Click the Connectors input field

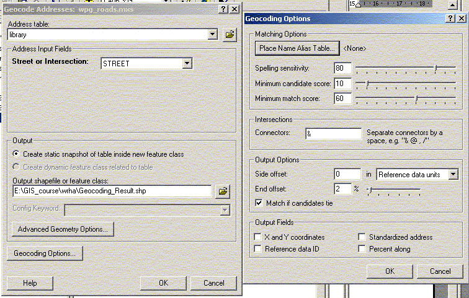(x=333, y=134)
